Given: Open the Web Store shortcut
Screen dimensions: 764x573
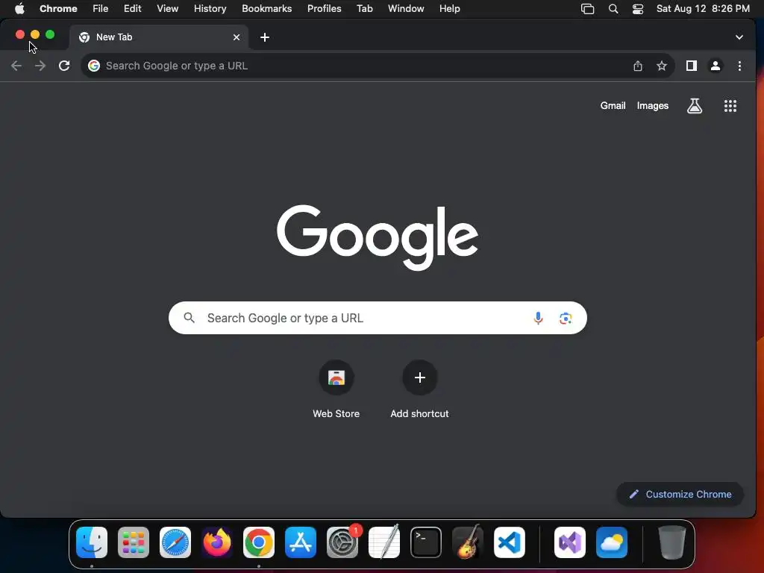Looking at the screenshot, I should pos(336,389).
